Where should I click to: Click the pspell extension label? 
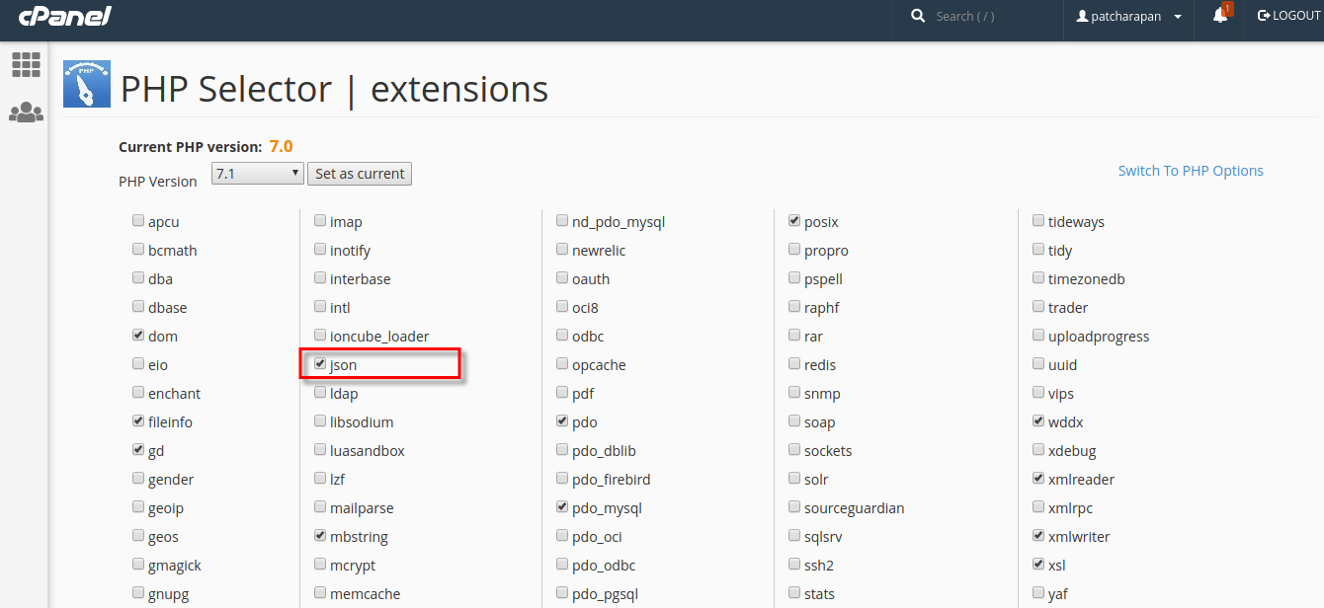823,280
